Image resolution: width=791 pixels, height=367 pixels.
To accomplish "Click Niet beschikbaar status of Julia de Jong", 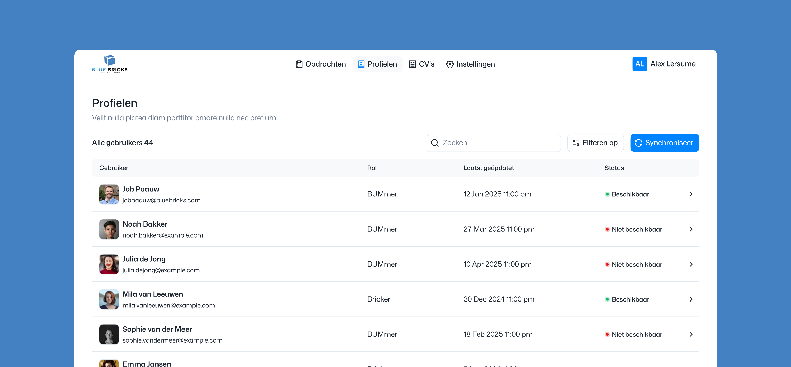I will 633,264.
